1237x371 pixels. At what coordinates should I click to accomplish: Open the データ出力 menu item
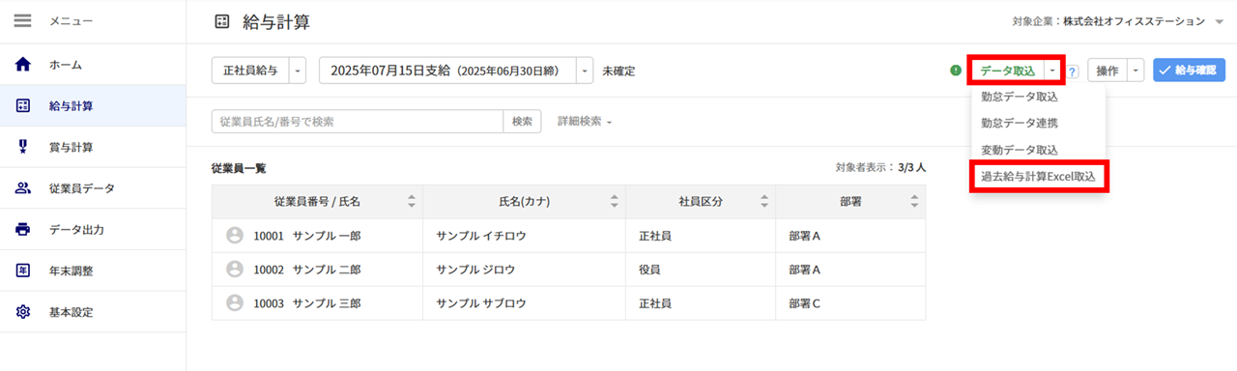93,230
